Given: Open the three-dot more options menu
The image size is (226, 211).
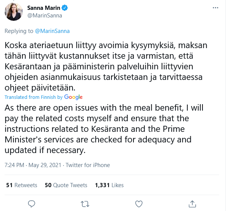Looking at the screenshot, I should click(215, 8).
